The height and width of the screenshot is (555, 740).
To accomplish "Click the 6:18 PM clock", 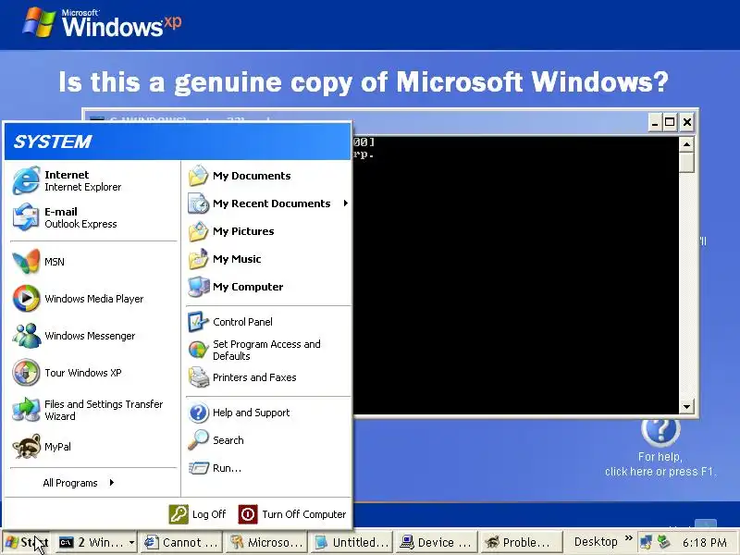I will tap(705, 543).
